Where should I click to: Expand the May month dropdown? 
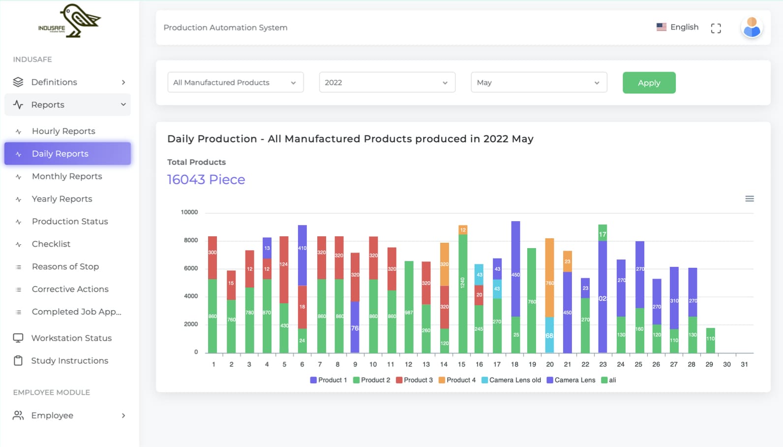pyautogui.click(x=539, y=83)
